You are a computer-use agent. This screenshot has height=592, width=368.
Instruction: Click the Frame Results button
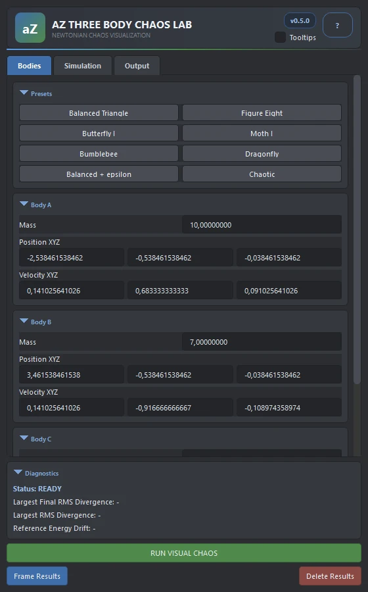click(37, 576)
